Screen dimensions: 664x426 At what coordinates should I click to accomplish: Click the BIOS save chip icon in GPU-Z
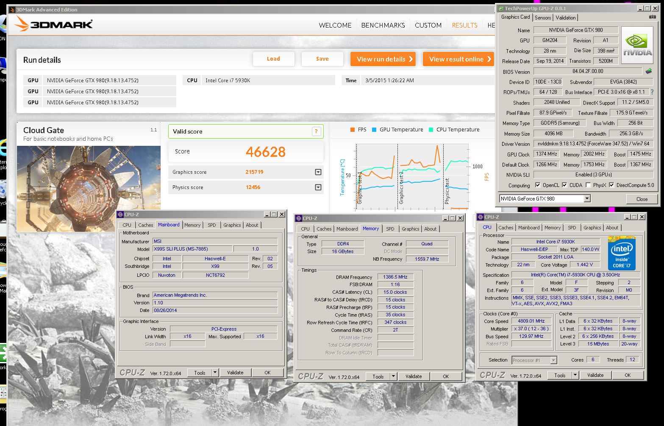click(648, 71)
